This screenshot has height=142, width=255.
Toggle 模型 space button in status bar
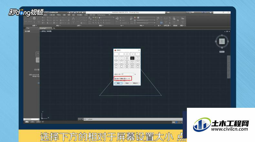[174, 122]
